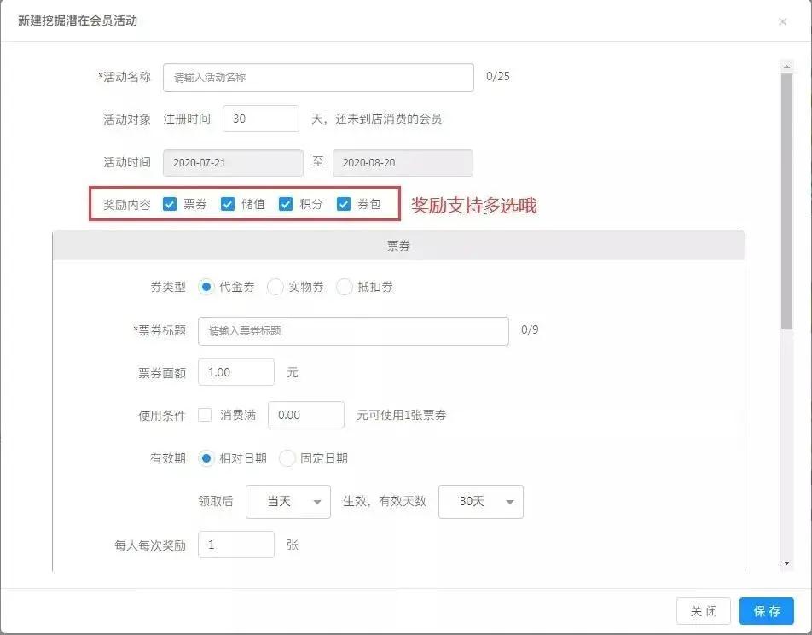Select the 实物券 coupon type
The image size is (812, 635).
tap(275, 287)
